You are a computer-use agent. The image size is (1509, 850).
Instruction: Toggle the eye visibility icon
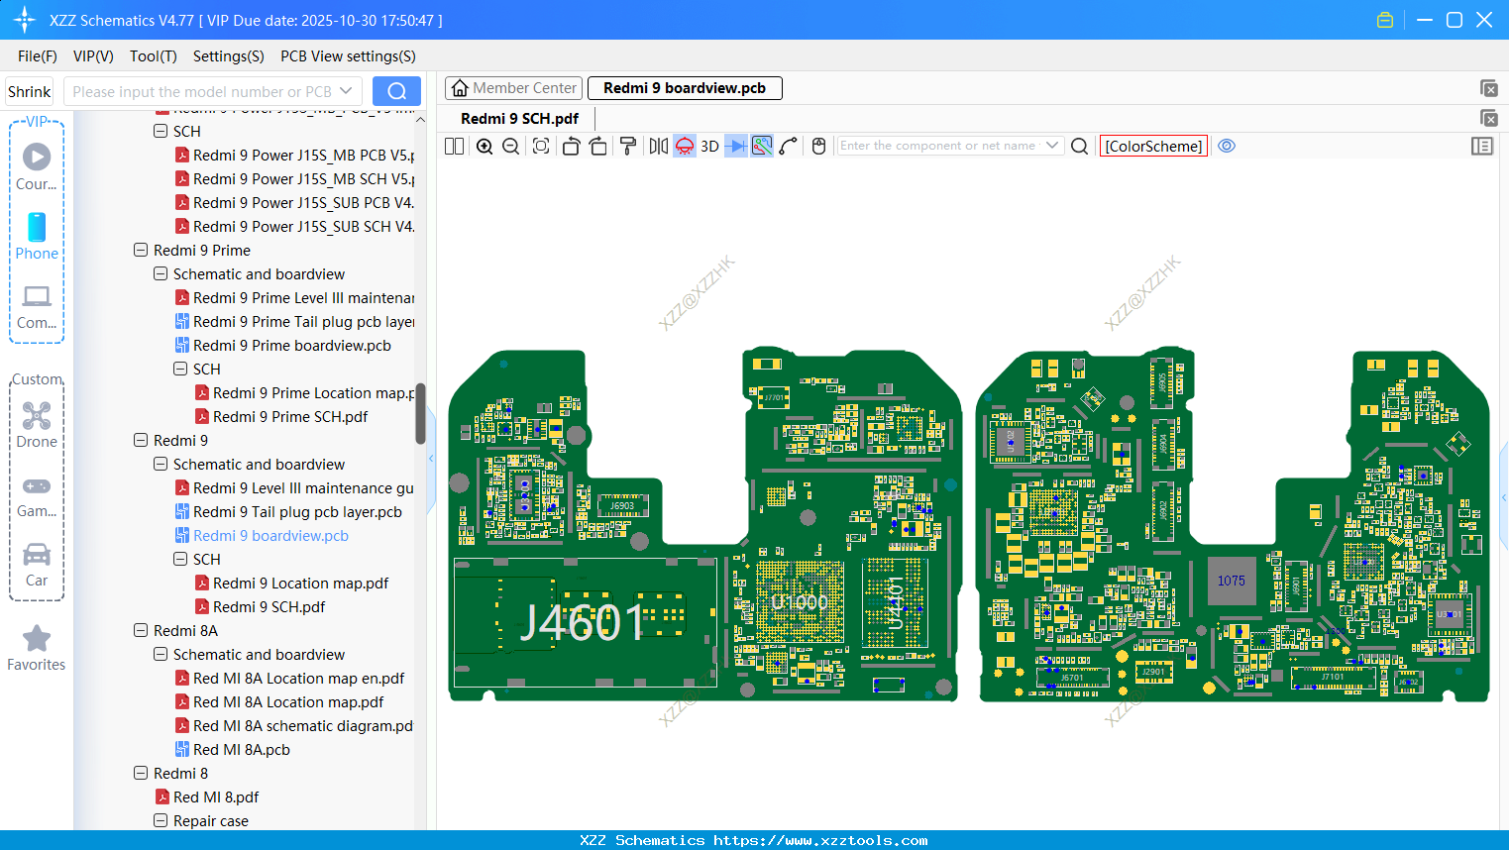[x=1227, y=146]
